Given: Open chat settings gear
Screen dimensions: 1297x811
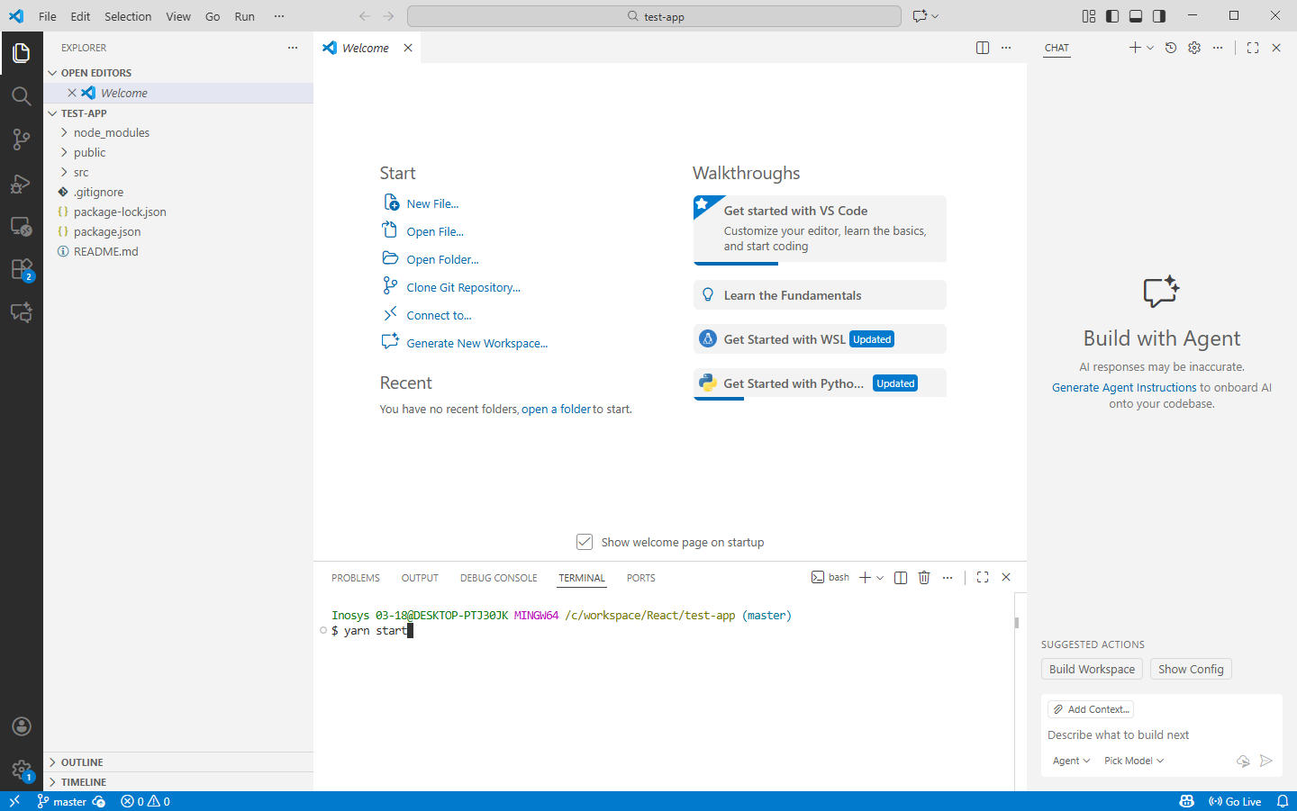Looking at the screenshot, I should 1194,48.
